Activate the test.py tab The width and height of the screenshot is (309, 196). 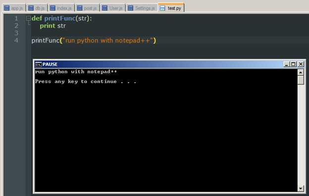(x=171, y=8)
